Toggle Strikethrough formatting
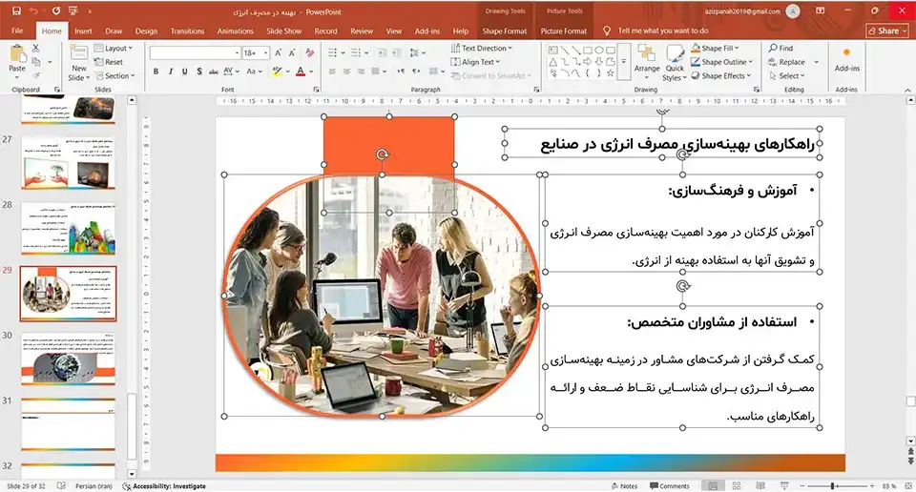916x492 pixels. [x=213, y=72]
